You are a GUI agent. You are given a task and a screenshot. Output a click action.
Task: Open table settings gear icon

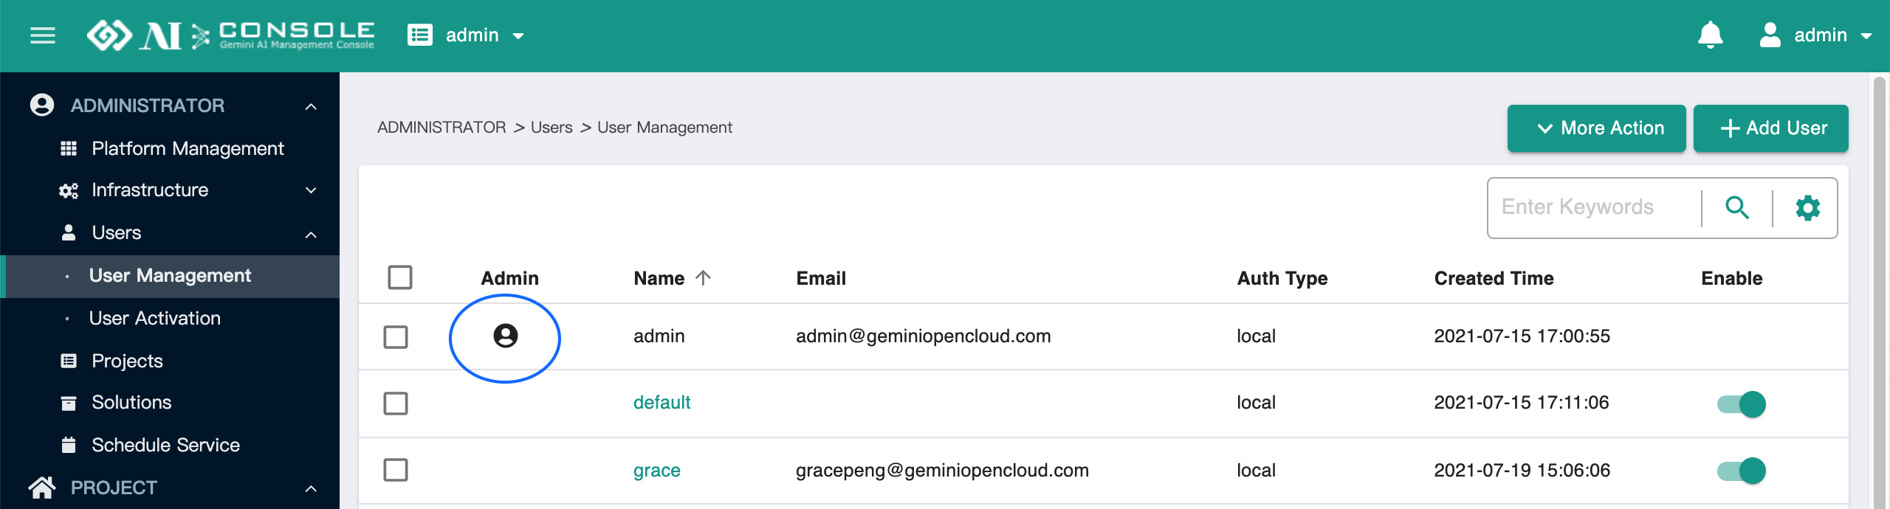click(x=1807, y=207)
